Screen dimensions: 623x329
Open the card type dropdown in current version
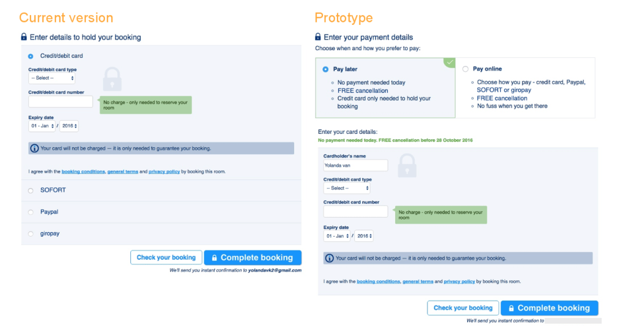pyautogui.click(x=52, y=78)
